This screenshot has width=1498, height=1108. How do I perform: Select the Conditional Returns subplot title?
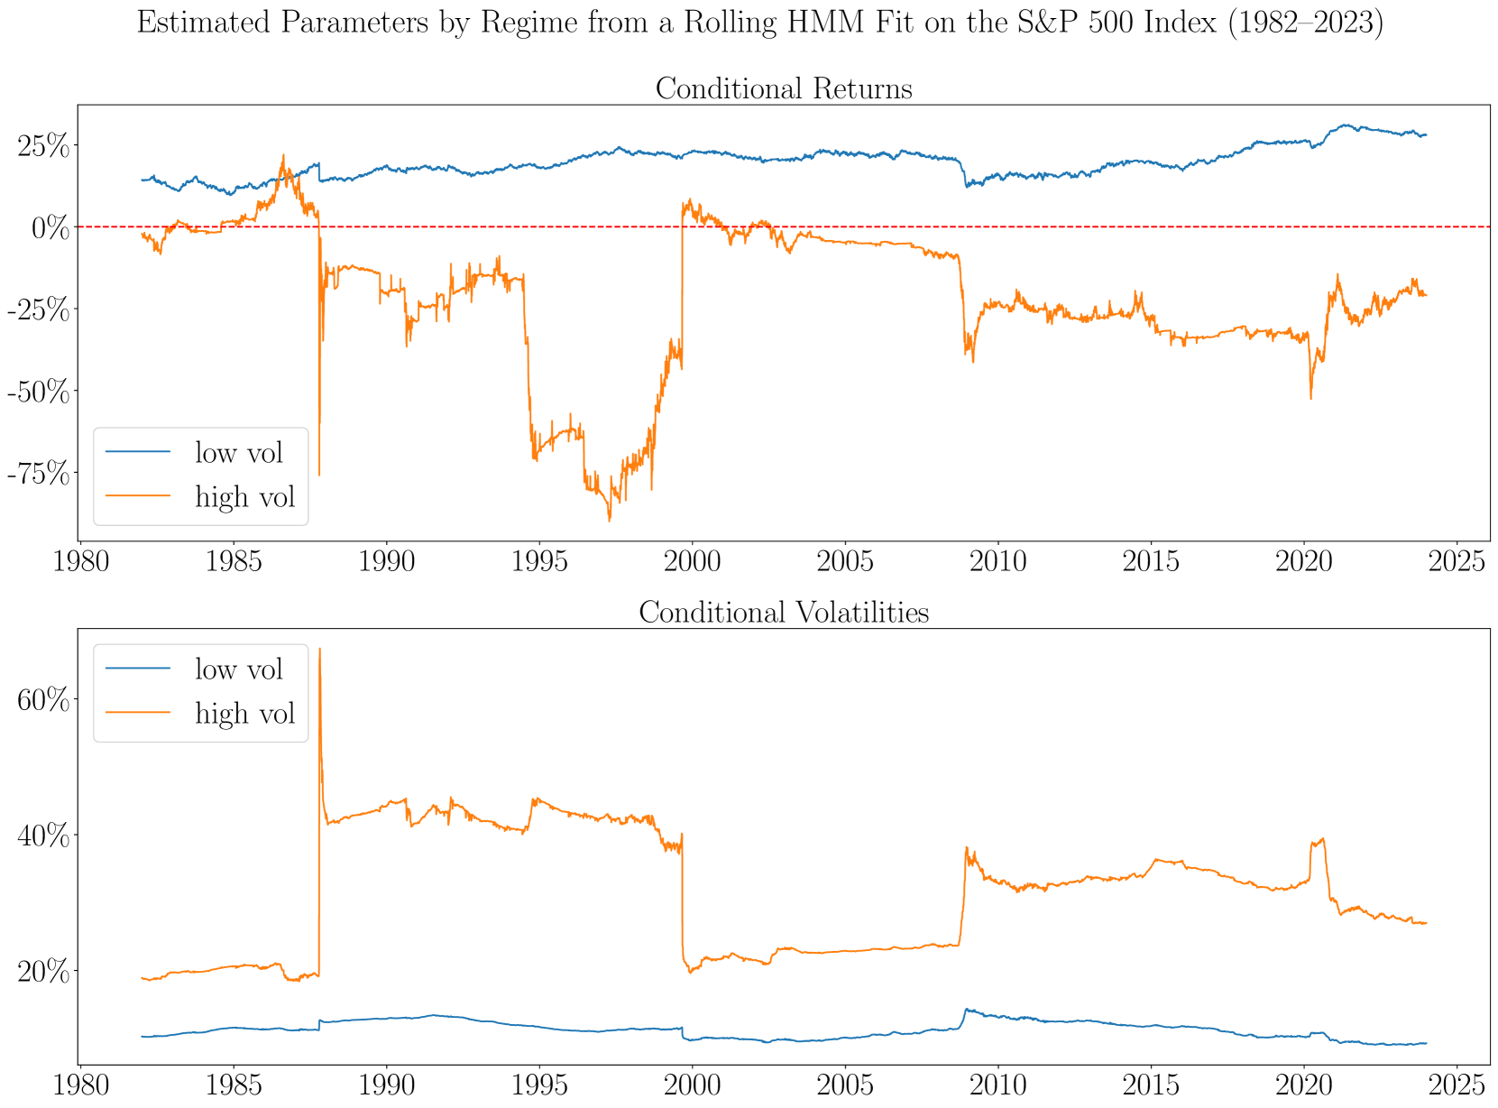pyautogui.click(x=783, y=88)
